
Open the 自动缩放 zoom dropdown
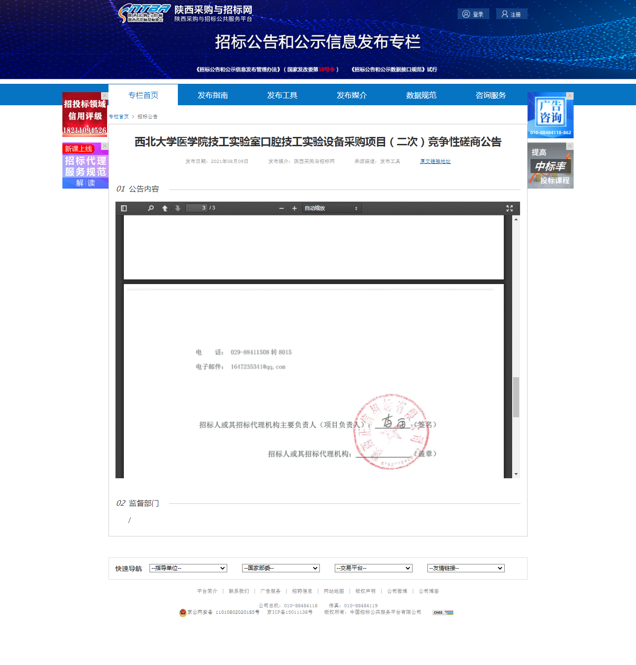pos(332,208)
